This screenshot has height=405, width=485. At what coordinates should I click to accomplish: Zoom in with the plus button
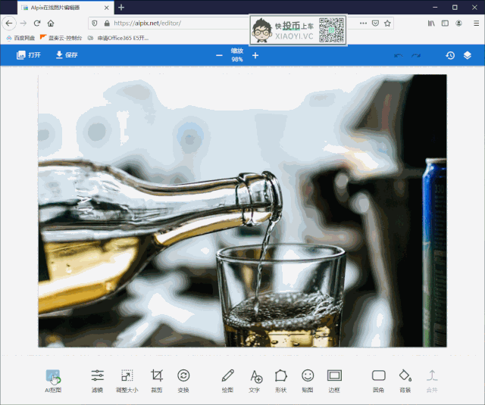[255, 55]
